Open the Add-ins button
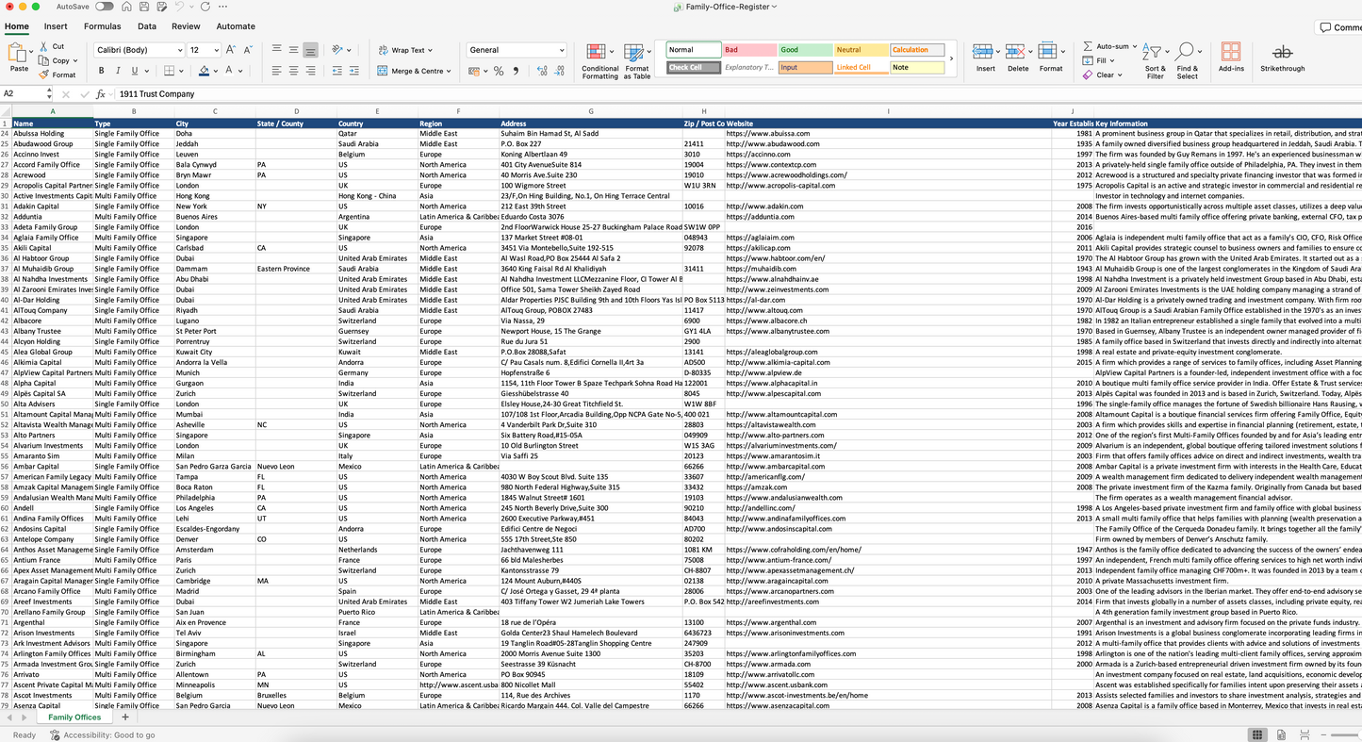The image size is (1362, 742). click(1230, 58)
